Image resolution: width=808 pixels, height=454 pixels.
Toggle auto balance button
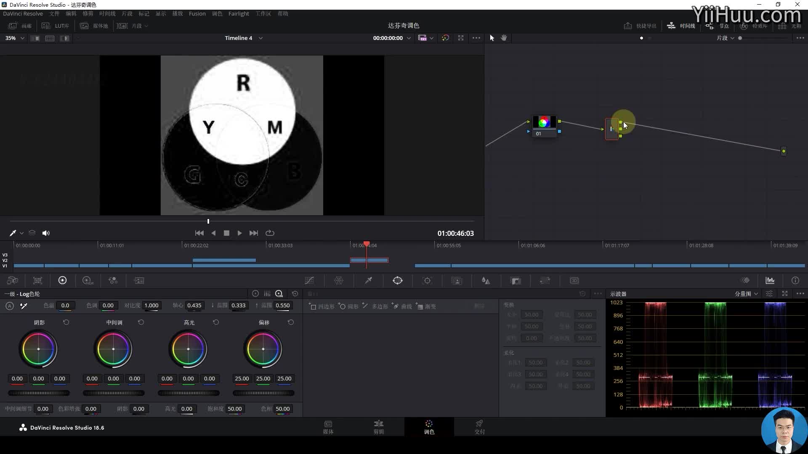[10, 306]
